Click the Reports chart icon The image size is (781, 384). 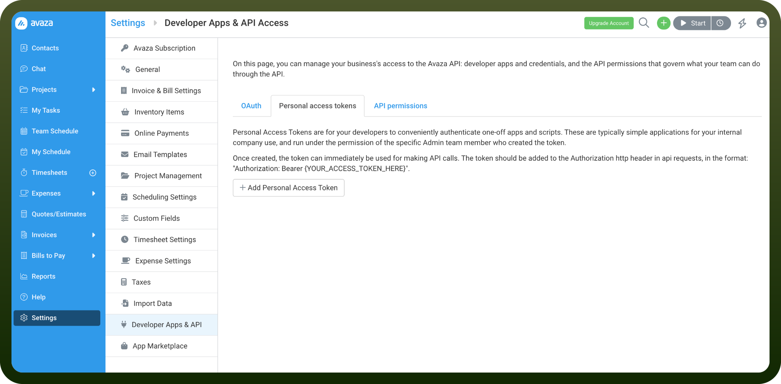point(24,276)
